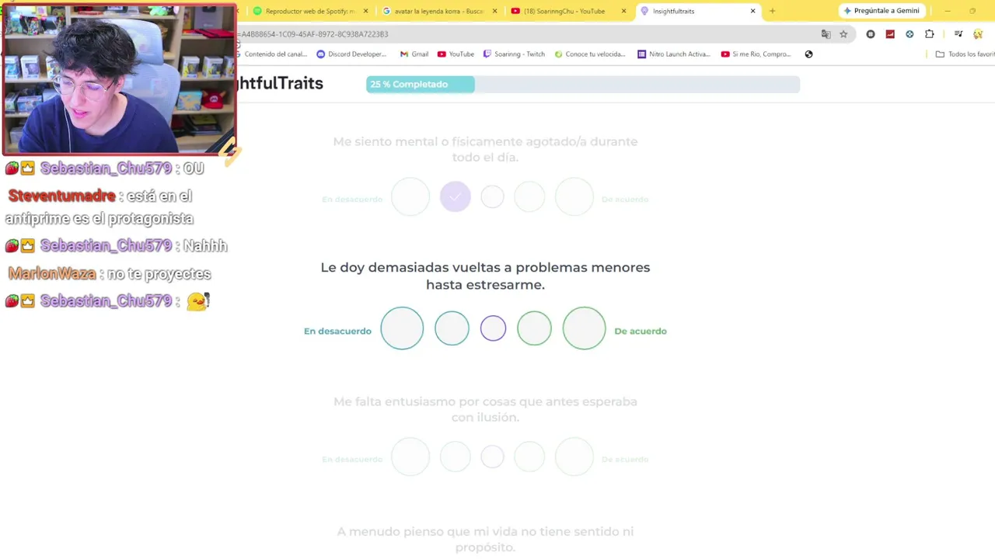Viewport: 995px width, 559px height.
Task: Click the question 'A menudo pienso que mi vida'
Action: coord(485,539)
